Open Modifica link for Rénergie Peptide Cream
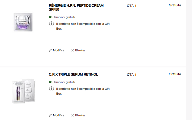Screen dimensions: 192x120 click(x=58, y=50)
